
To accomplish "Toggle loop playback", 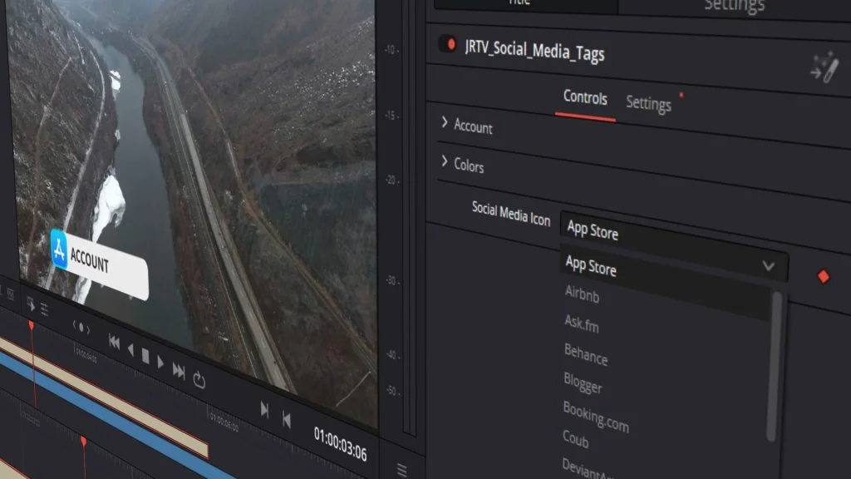I will coord(199,380).
